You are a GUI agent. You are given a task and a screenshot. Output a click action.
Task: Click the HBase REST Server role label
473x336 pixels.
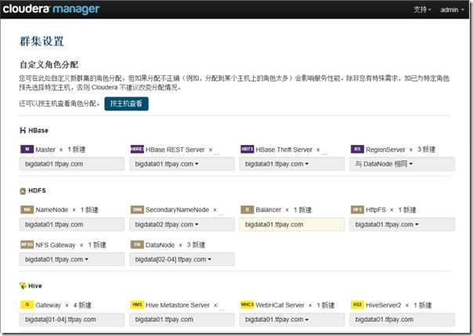click(x=175, y=150)
